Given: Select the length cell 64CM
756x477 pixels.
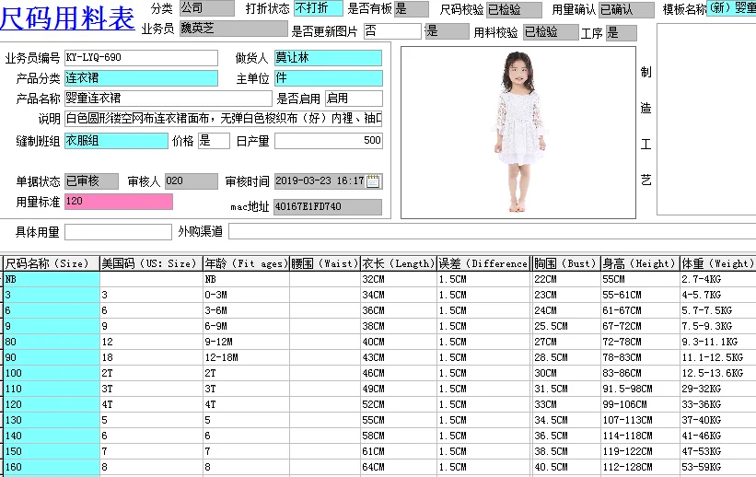Looking at the screenshot, I should 399,468.
